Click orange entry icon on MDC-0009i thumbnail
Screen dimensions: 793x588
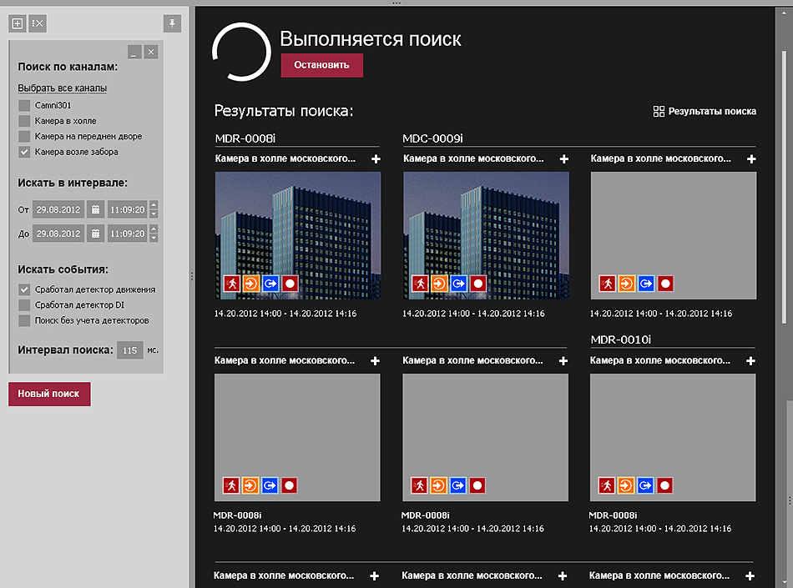click(439, 284)
